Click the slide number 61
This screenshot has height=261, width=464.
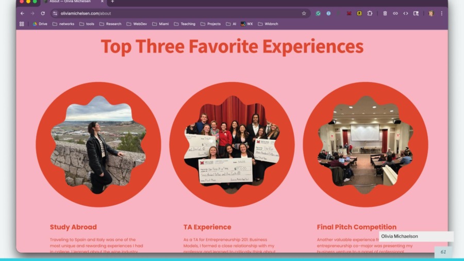click(x=443, y=252)
